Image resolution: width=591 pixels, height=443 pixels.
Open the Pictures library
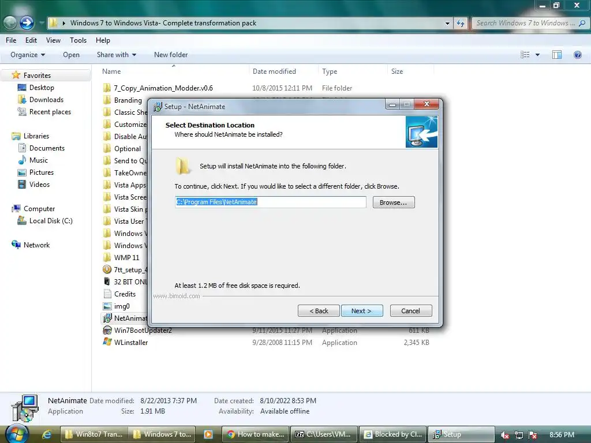click(x=42, y=172)
